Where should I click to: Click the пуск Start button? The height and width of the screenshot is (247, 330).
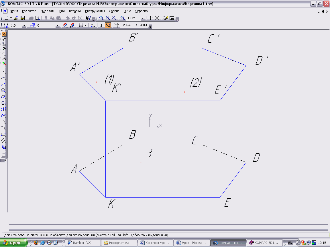pyautogui.click(x=13, y=243)
